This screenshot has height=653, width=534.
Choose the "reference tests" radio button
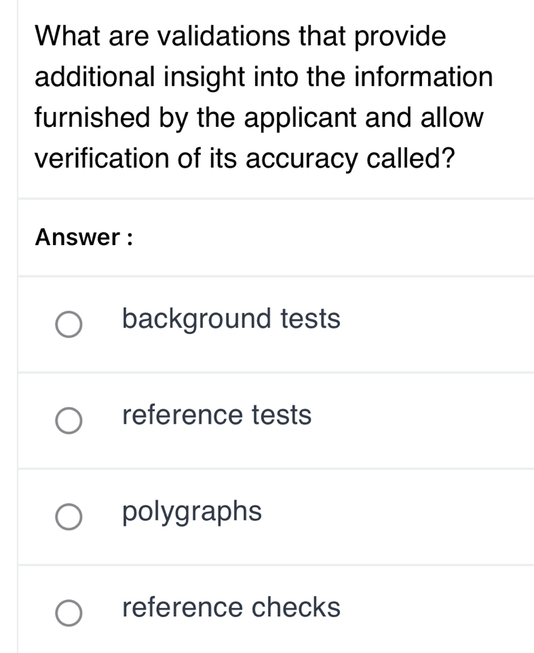click(x=69, y=421)
